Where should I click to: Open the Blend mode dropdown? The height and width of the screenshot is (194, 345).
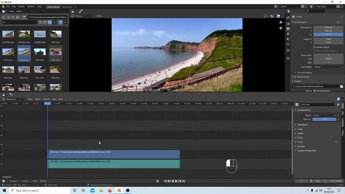point(324,115)
